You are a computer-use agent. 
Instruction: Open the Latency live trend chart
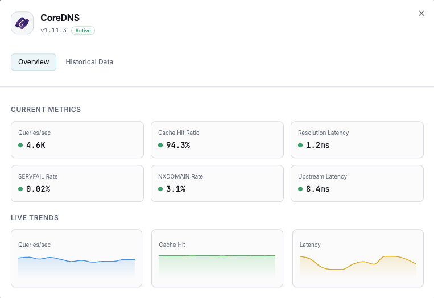pyautogui.click(x=358, y=258)
